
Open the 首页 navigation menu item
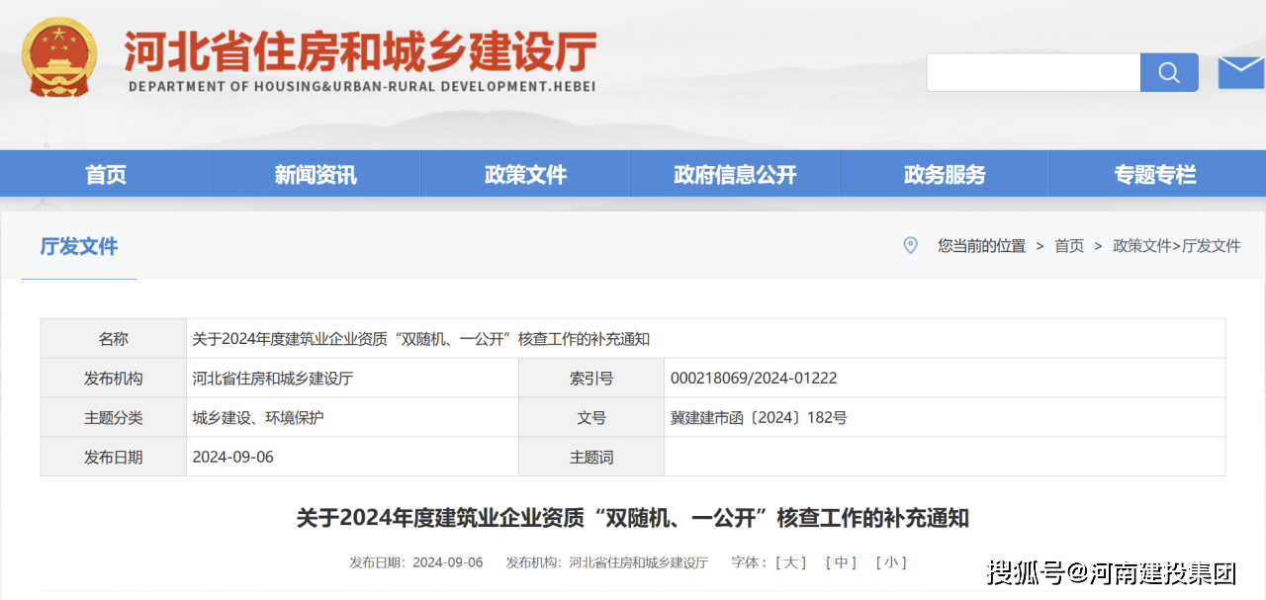coord(106,175)
